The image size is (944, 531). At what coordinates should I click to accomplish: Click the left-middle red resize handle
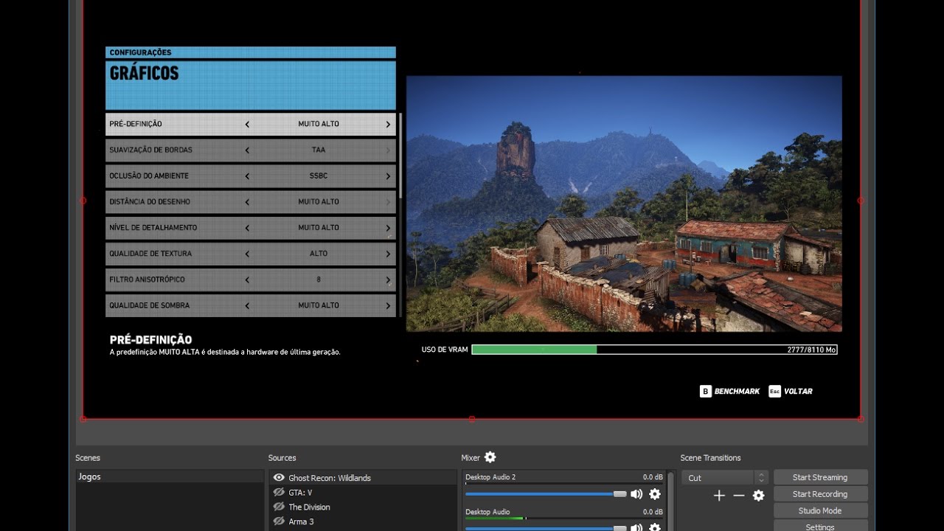[x=83, y=201]
